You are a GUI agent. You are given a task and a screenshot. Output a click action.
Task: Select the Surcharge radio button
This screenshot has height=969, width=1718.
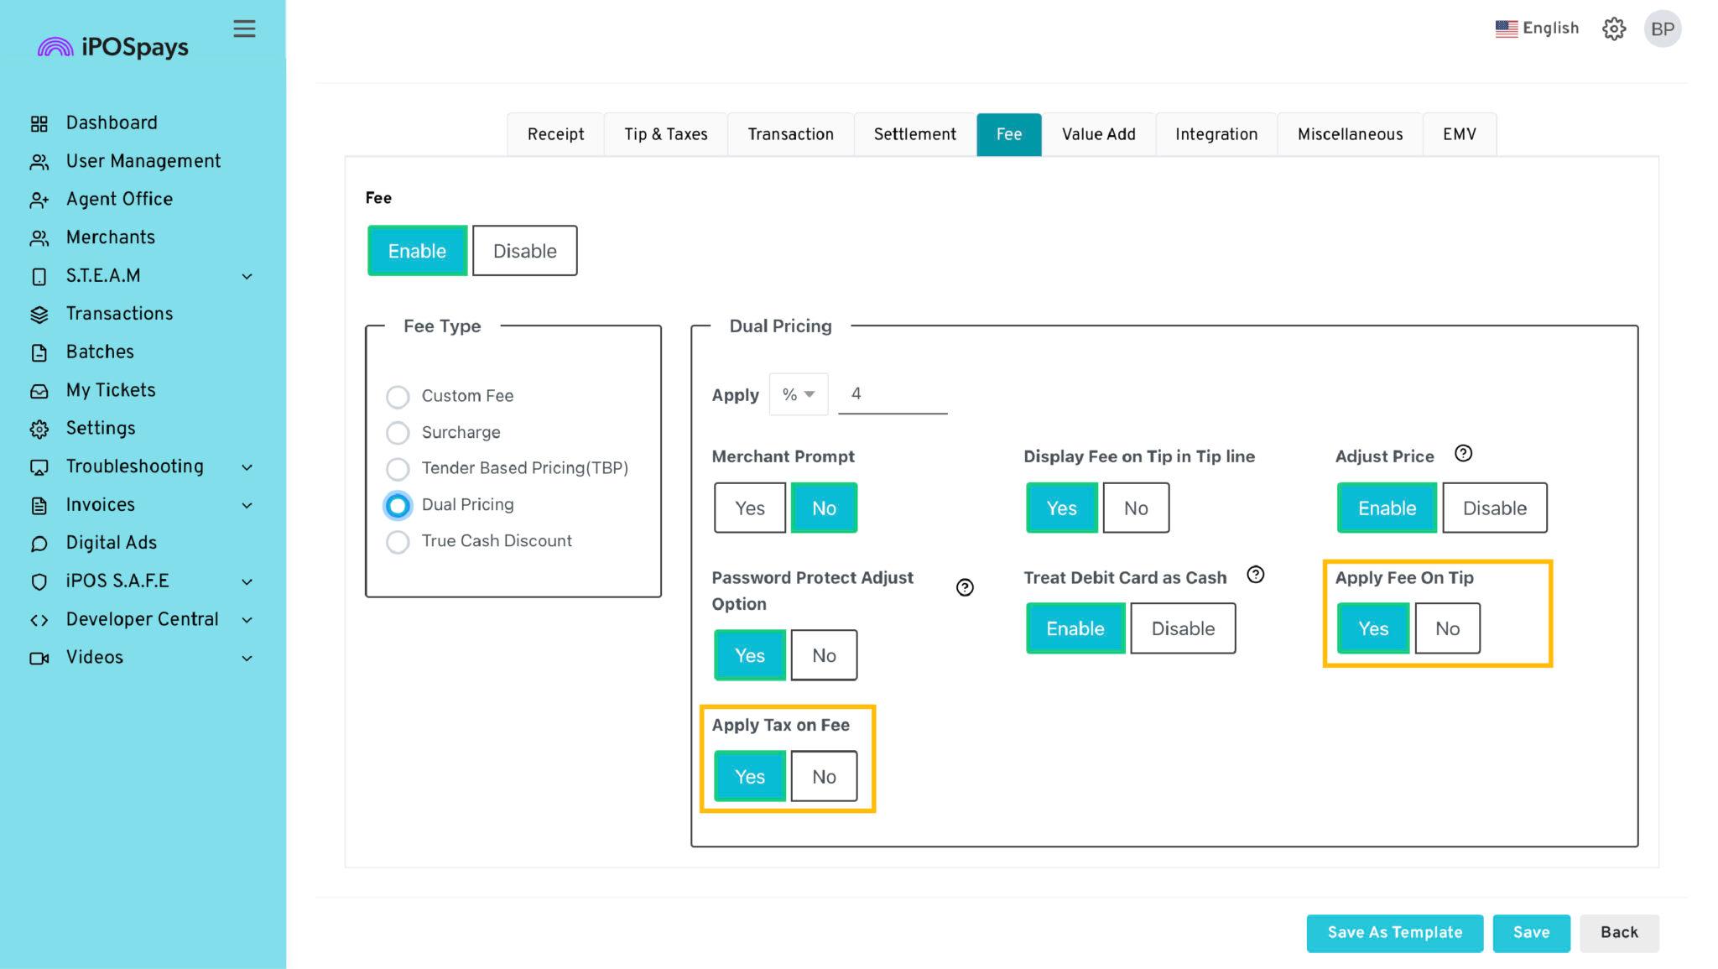pyautogui.click(x=398, y=432)
